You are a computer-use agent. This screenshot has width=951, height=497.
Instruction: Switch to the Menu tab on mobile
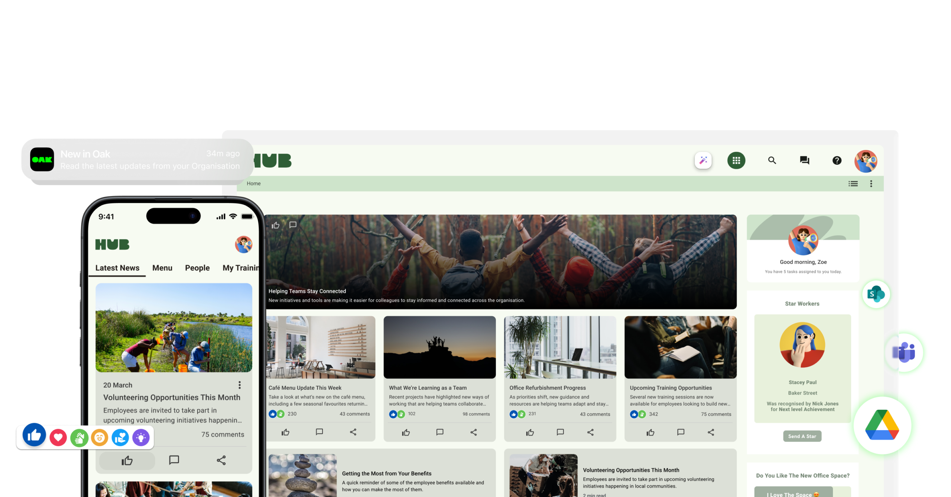(162, 268)
